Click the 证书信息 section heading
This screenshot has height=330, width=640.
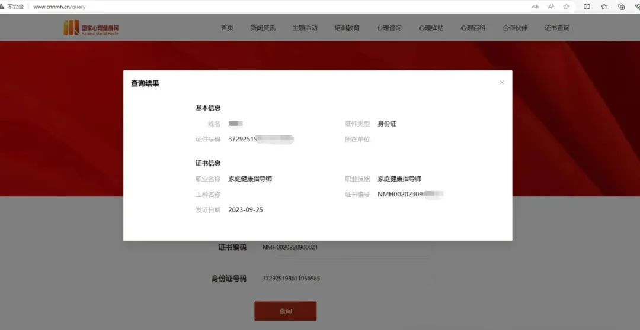[x=208, y=163]
